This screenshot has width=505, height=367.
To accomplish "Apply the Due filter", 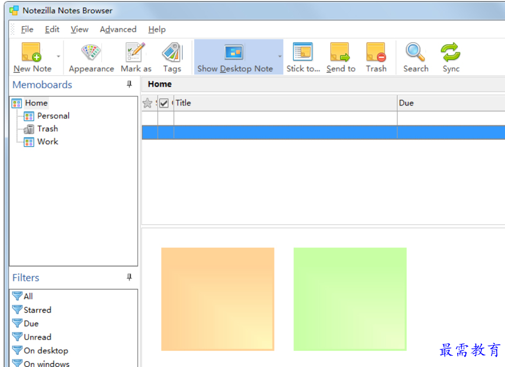I will 31,323.
